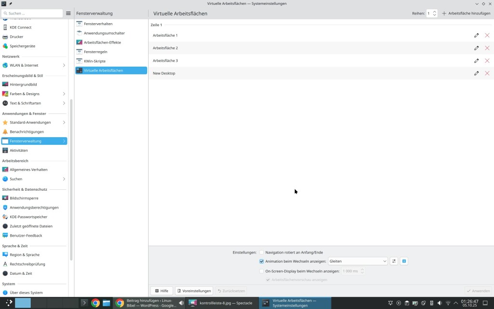Open the hamburger menu next to search
Image resolution: width=494 pixels, height=309 pixels.
click(x=68, y=14)
